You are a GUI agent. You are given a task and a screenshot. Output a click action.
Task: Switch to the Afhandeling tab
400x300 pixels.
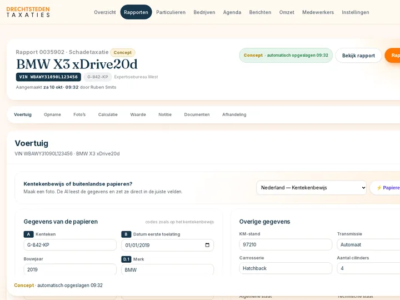click(234, 114)
